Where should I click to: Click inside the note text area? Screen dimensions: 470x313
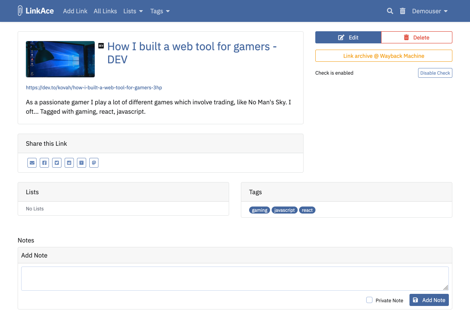(235, 278)
